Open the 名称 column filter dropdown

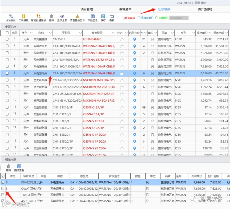coord(50,33)
